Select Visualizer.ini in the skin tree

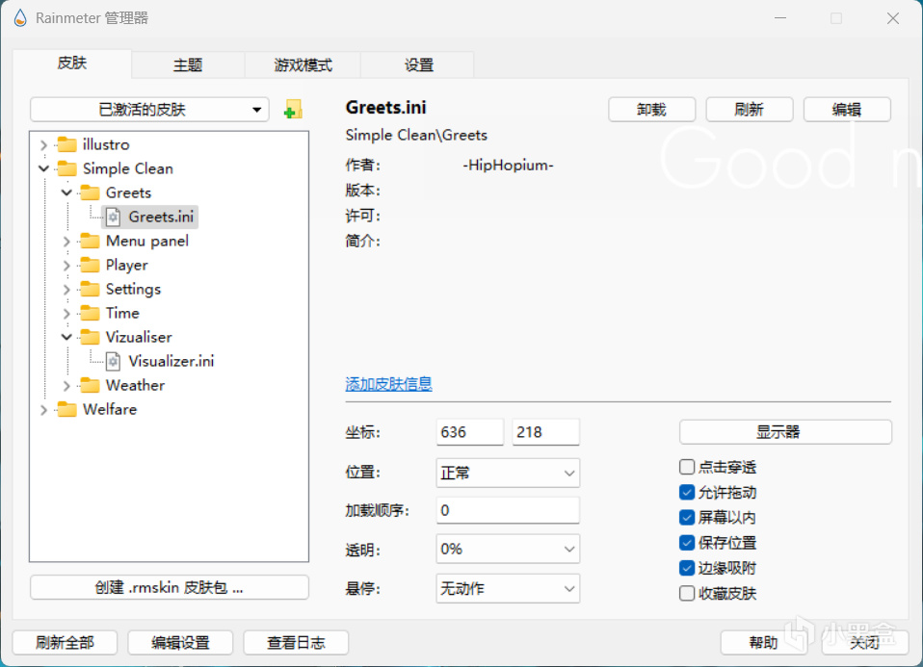coord(171,361)
